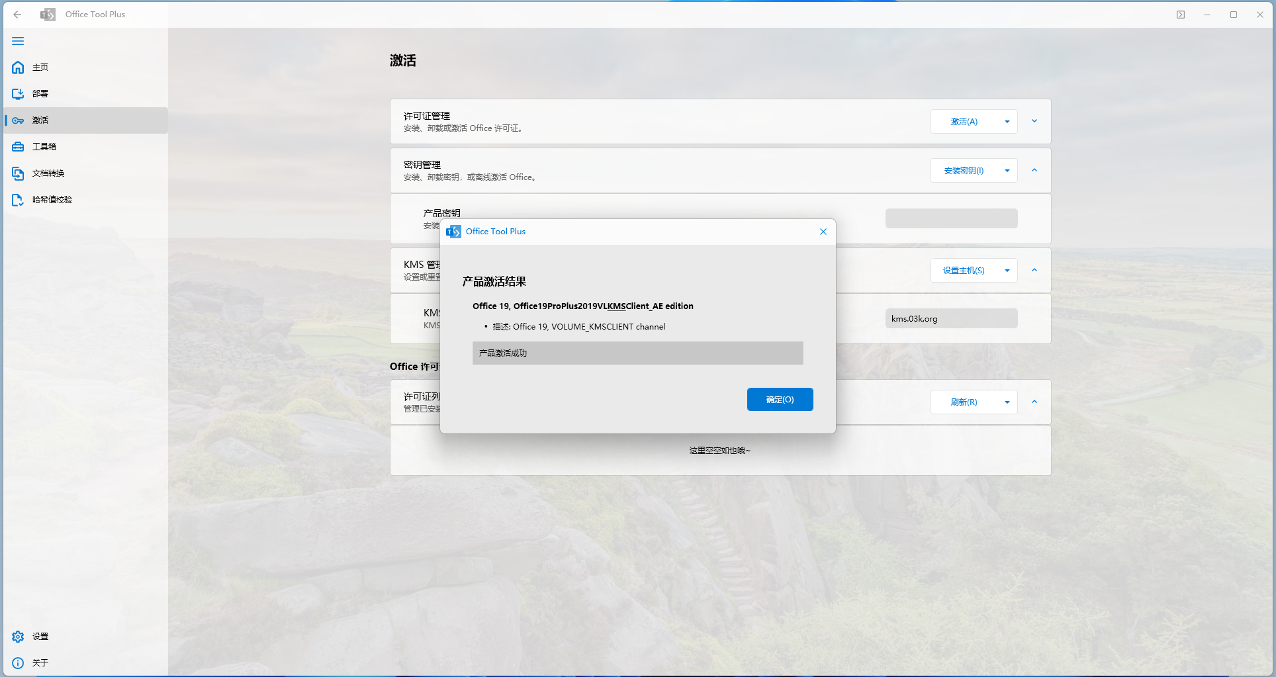
Task: Click the 设置主机(S) button
Action: [964, 271]
